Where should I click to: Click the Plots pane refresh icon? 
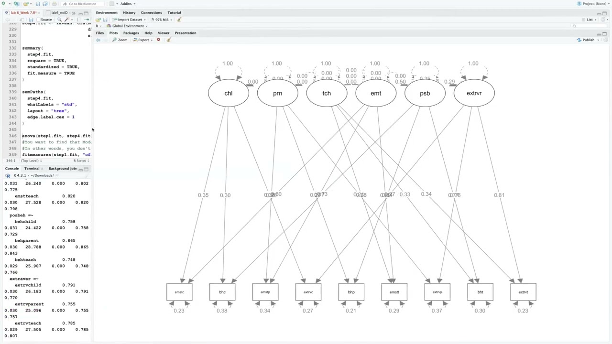(x=606, y=40)
